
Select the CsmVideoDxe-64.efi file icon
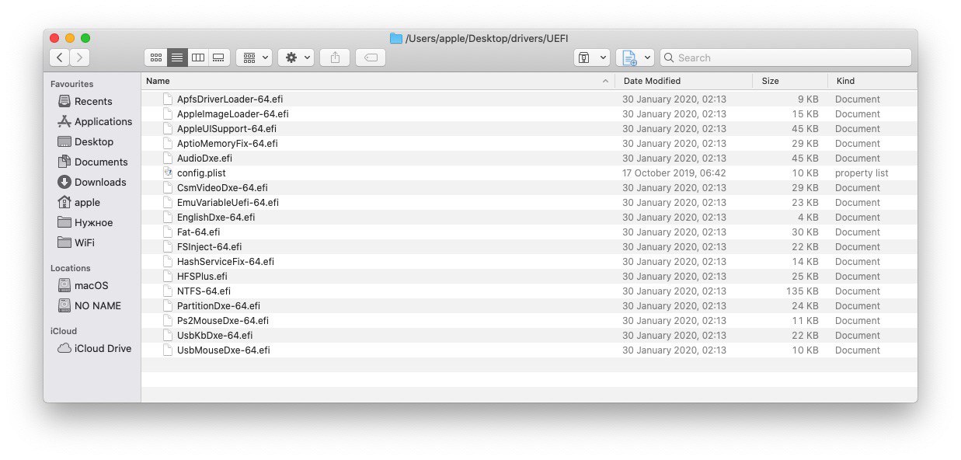[167, 188]
